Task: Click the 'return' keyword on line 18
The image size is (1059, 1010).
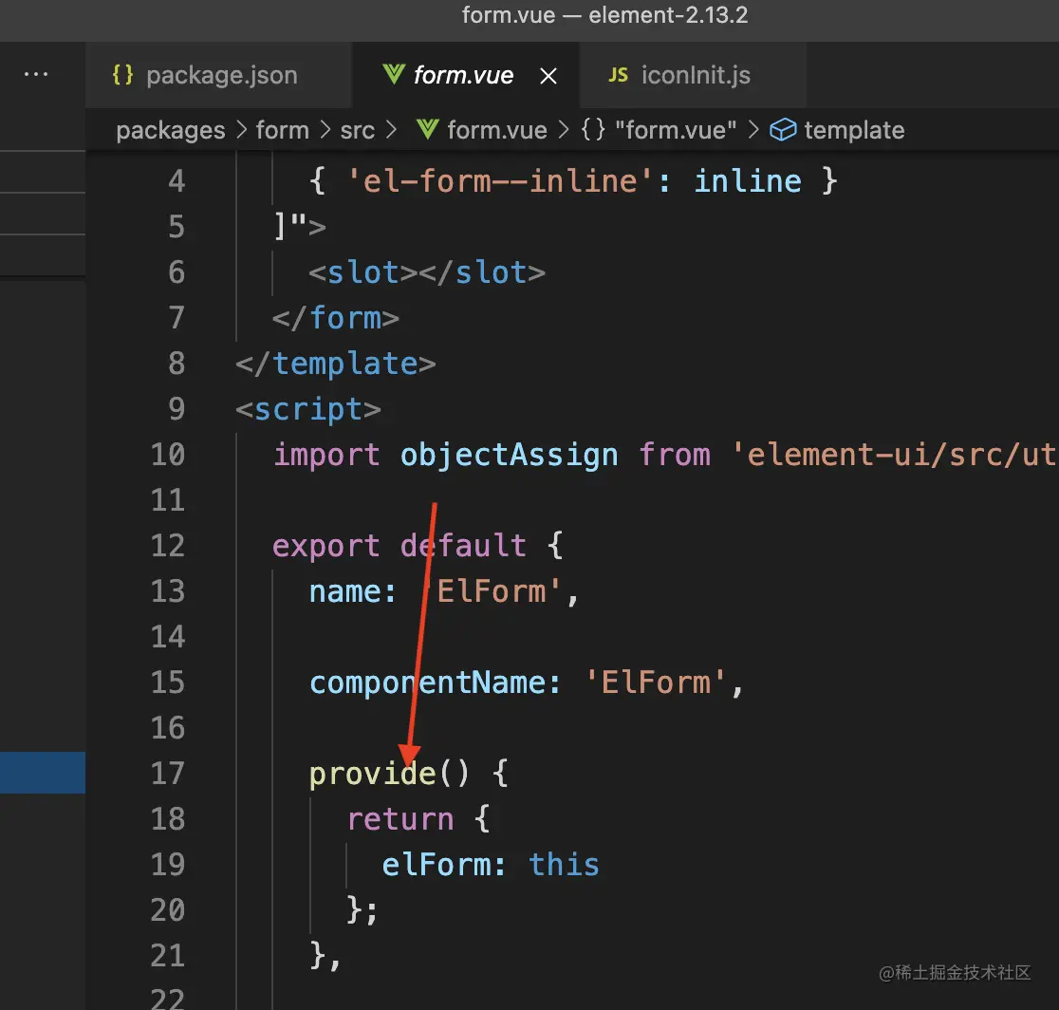Action: [399, 819]
